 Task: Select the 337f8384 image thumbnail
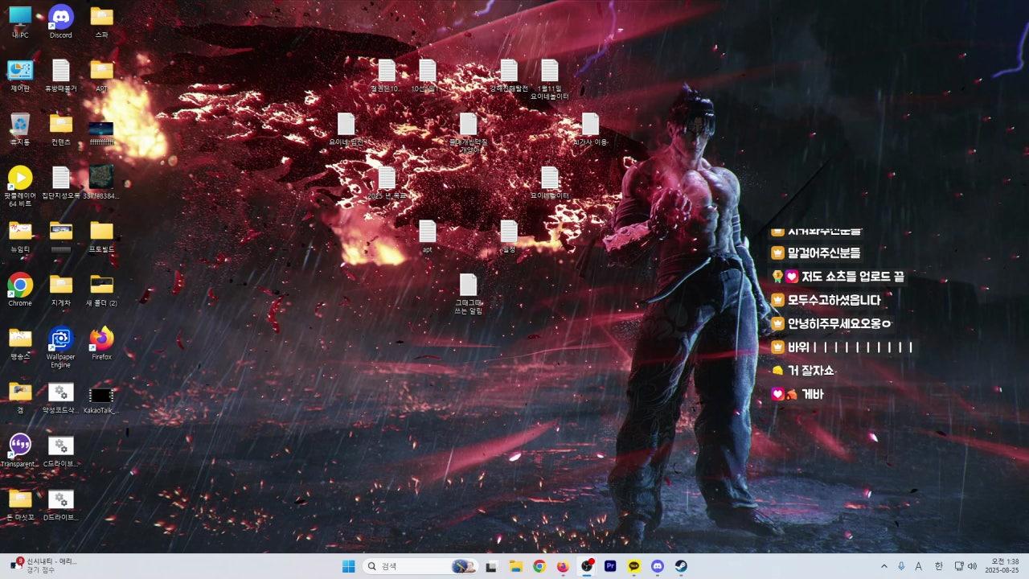pyautogui.click(x=101, y=183)
